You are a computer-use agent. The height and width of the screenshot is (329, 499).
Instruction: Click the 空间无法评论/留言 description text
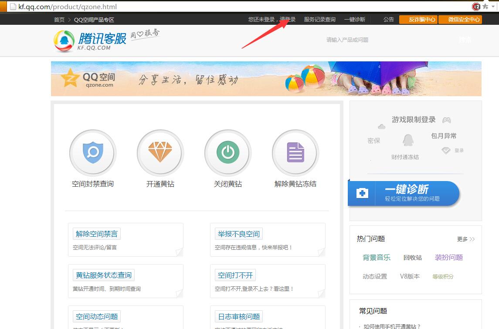coord(95,247)
